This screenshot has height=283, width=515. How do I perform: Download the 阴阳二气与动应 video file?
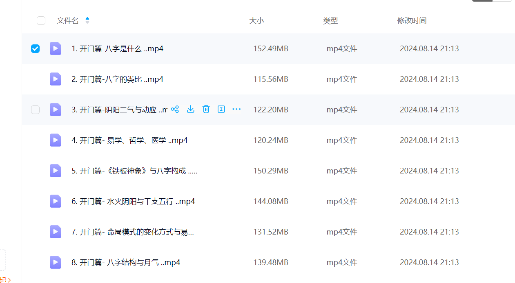pyautogui.click(x=190, y=109)
